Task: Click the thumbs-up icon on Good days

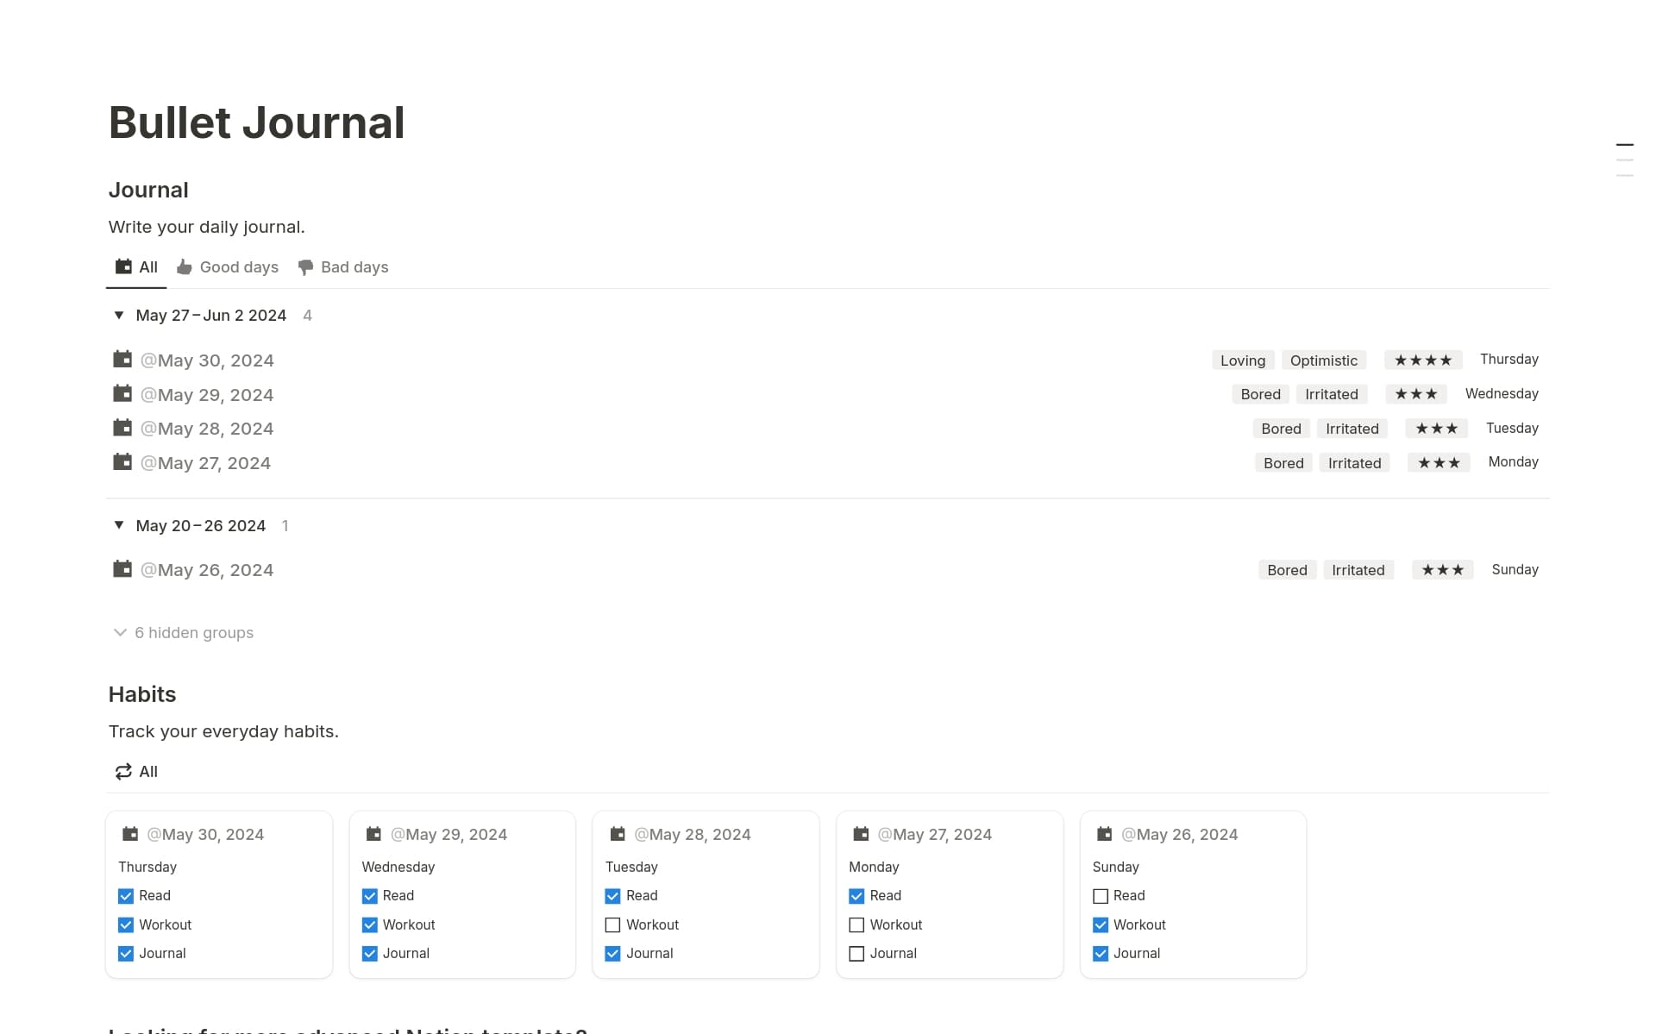Action: [x=185, y=267]
